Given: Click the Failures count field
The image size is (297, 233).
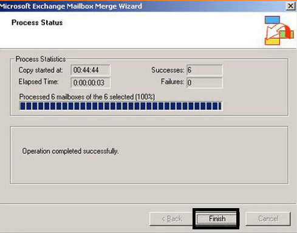Looking at the screenshot, I should (205, 83).
